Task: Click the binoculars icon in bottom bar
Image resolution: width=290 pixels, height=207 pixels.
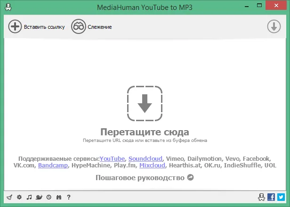Action: [59, 197]
